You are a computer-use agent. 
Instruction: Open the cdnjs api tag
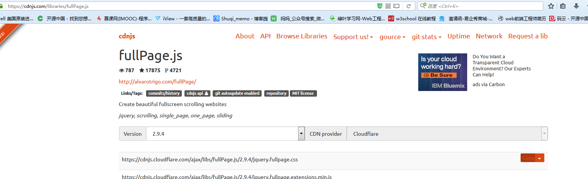click(x=197, y=93)
